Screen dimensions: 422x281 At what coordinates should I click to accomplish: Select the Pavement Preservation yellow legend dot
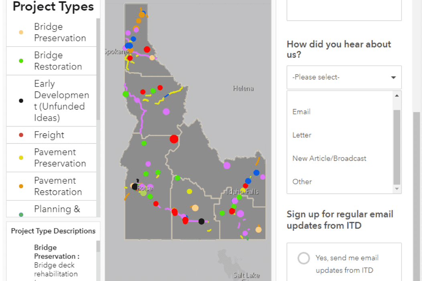pyautogui.click(x=21, y=158)
